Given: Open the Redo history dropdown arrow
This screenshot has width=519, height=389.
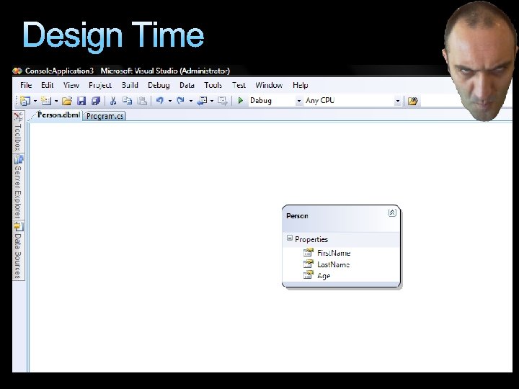Looking at the screenshot, I should pyautogui.click(x=191, y=101).
